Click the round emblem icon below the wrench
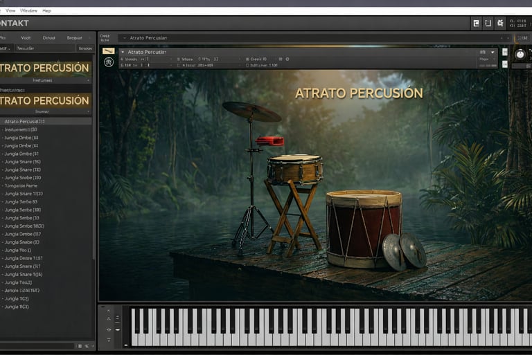 pyautogui.click(x=109, y=62)
